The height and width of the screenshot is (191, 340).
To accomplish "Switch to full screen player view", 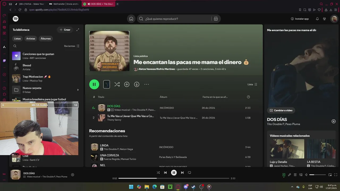I will 336,175.
